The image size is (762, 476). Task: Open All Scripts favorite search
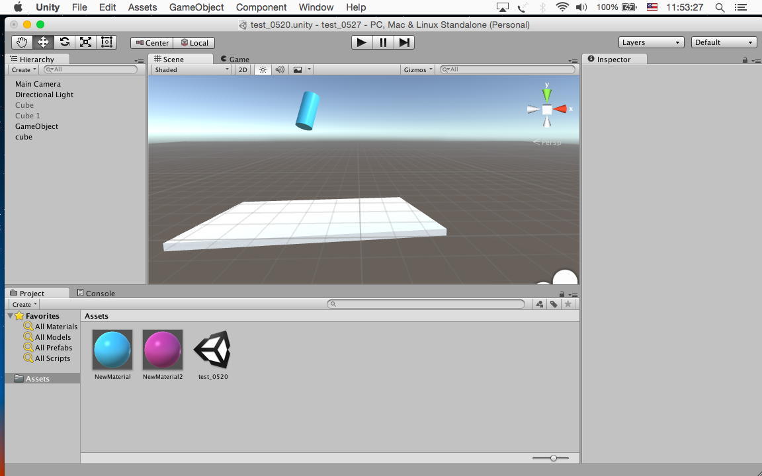point(47,358)
